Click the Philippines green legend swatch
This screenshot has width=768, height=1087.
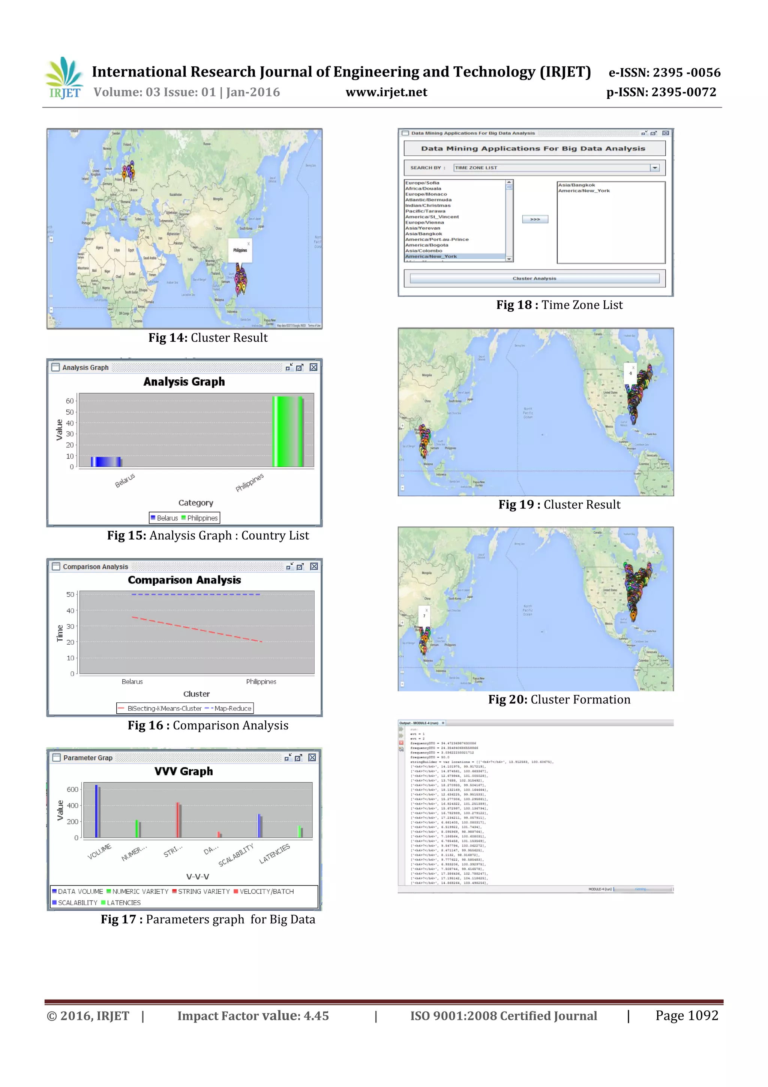point(184,517)
